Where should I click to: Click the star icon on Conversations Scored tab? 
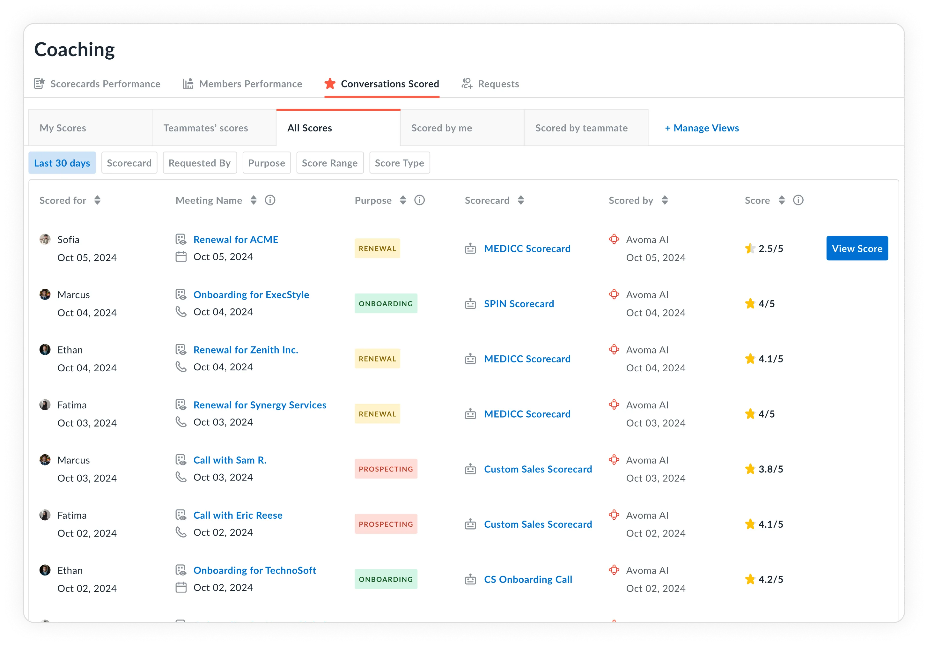[x=330, y=84]
